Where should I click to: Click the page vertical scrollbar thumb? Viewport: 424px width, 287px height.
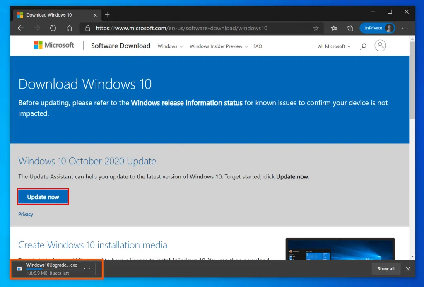click(412, 81)
